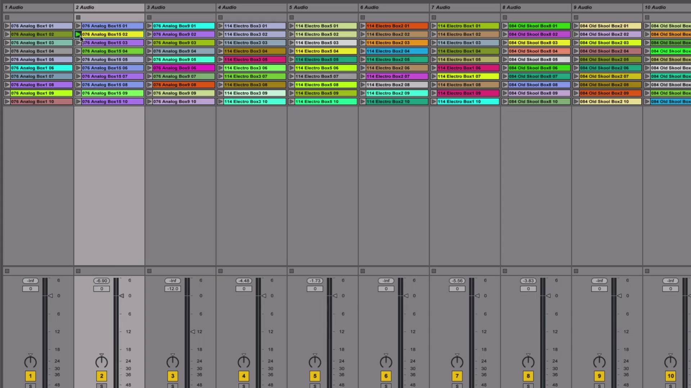This screenshot has height=388, width=691.
Task: Launch the 084 Old Skool Box2 09 clip
Action: [576, 93]
